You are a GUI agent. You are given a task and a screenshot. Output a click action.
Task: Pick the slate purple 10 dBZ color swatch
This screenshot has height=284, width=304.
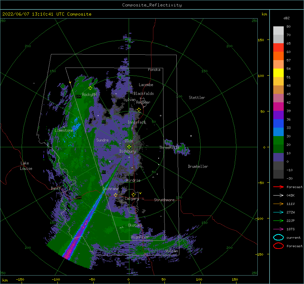(278, 157)
